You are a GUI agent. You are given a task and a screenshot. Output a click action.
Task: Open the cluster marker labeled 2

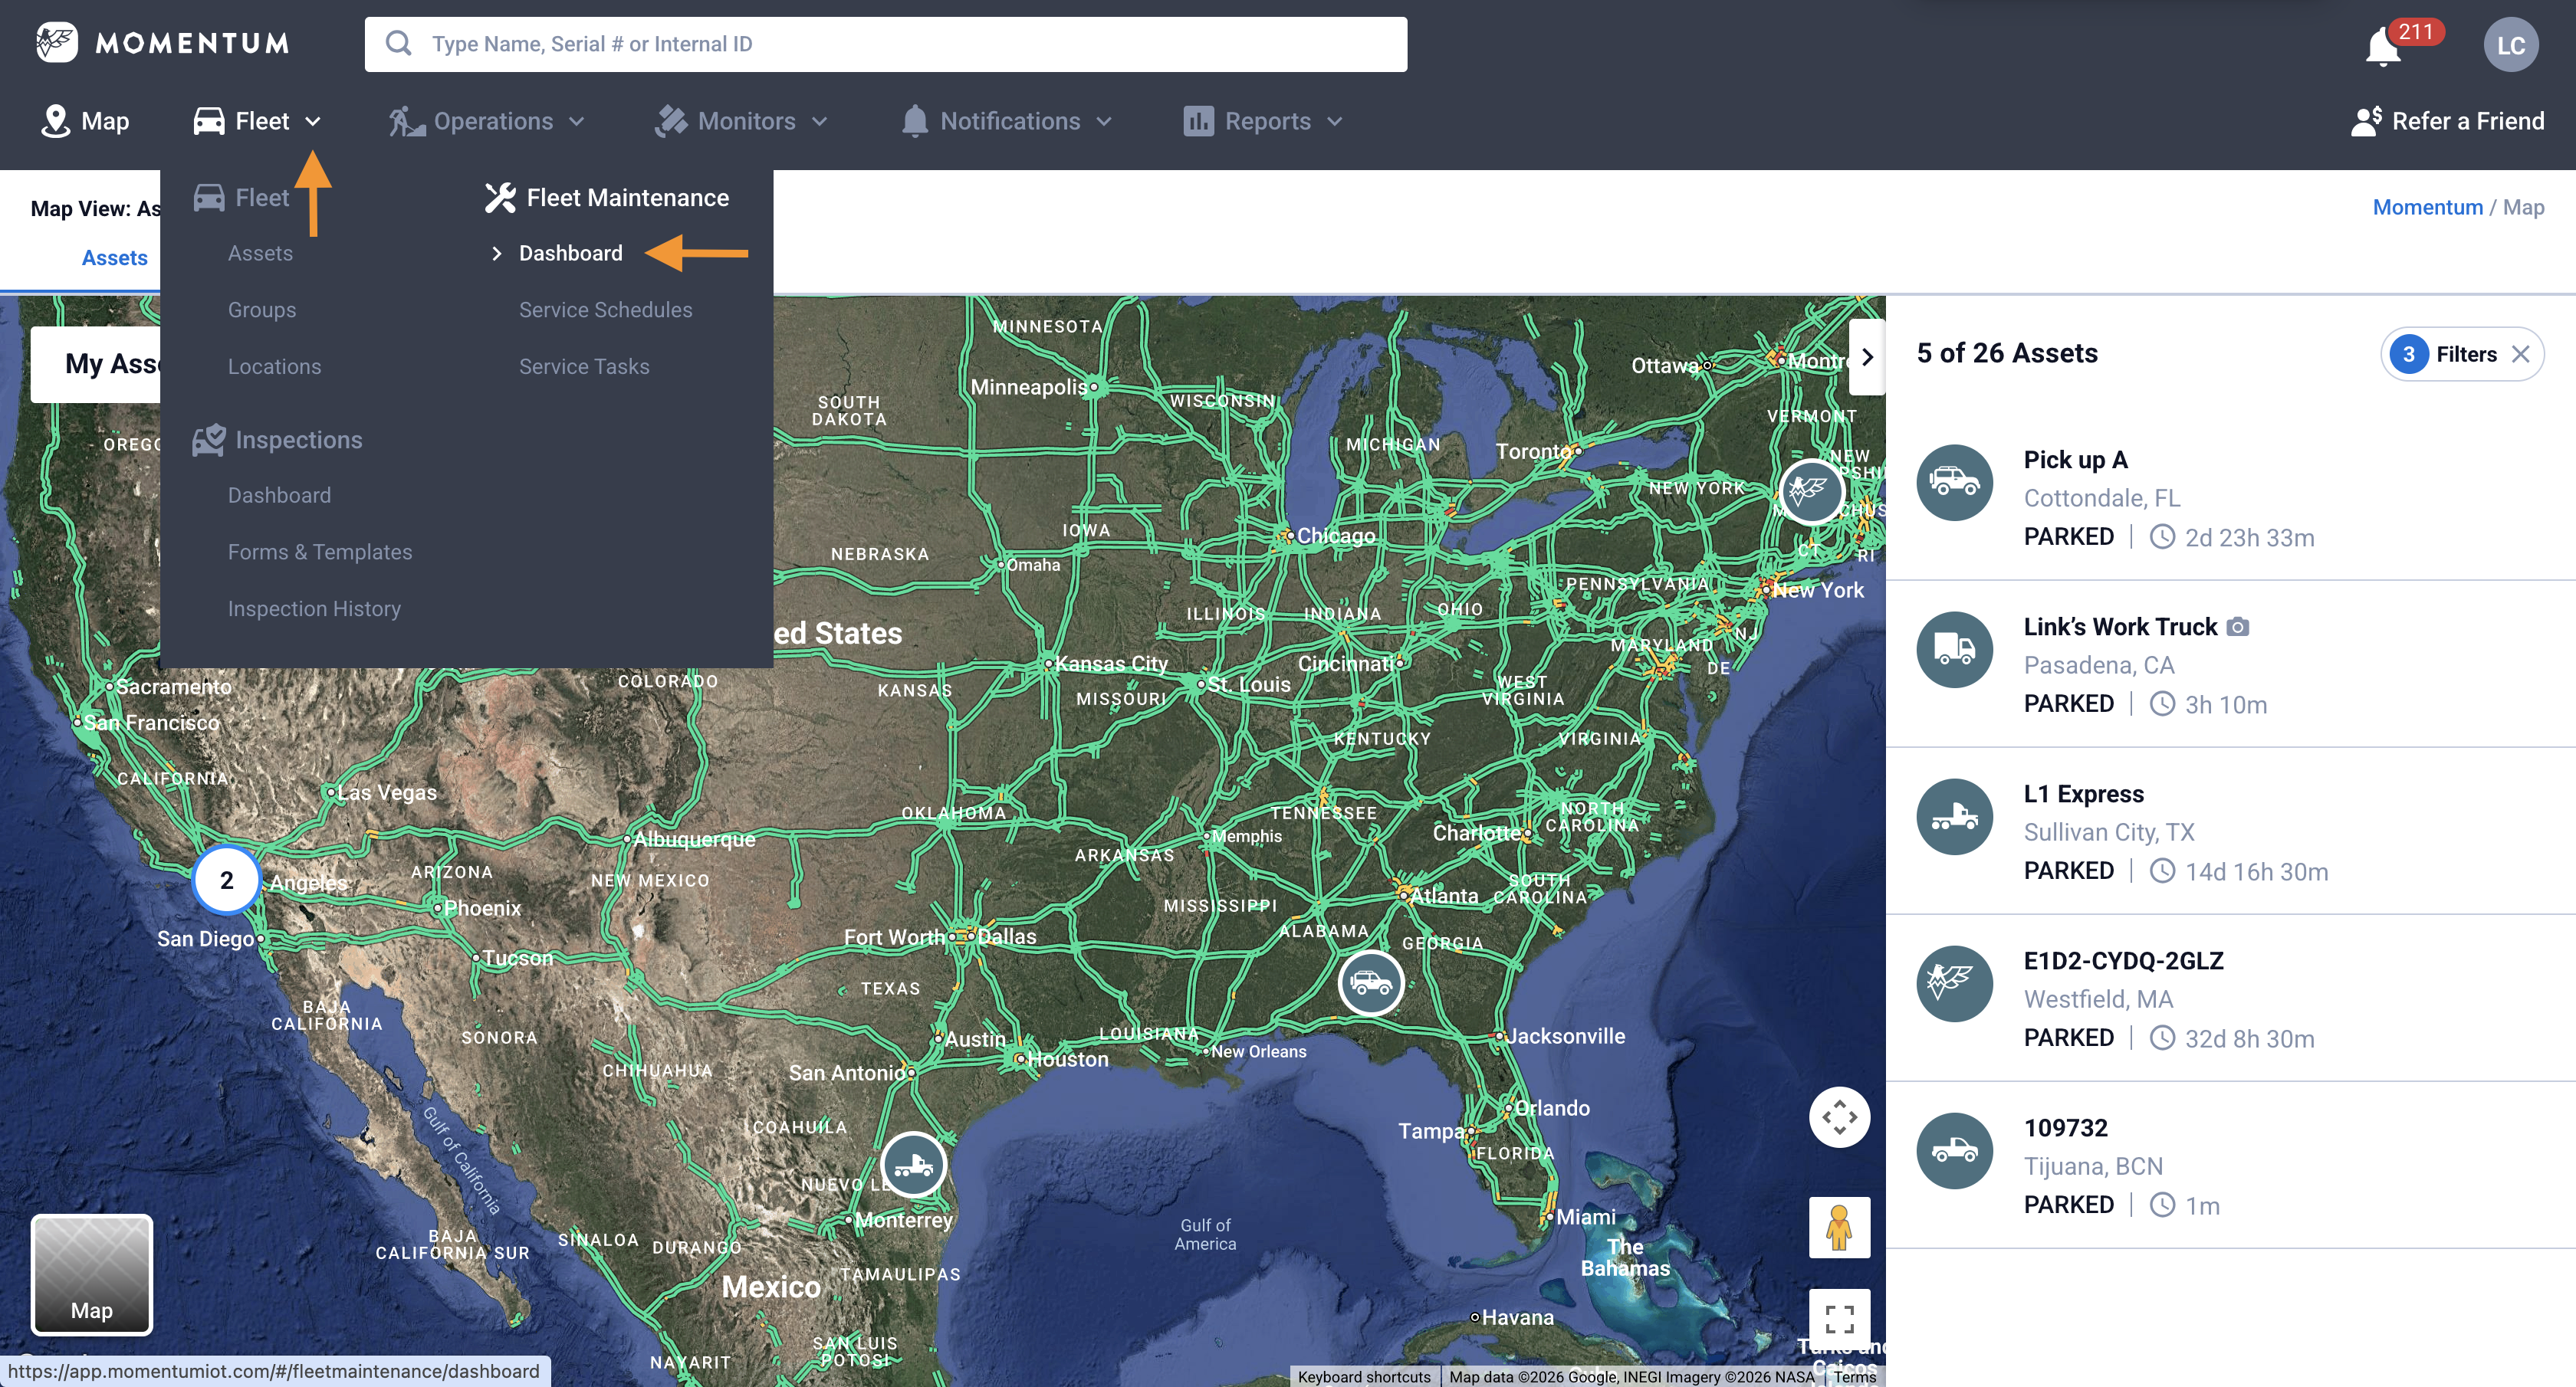[227, 880]
